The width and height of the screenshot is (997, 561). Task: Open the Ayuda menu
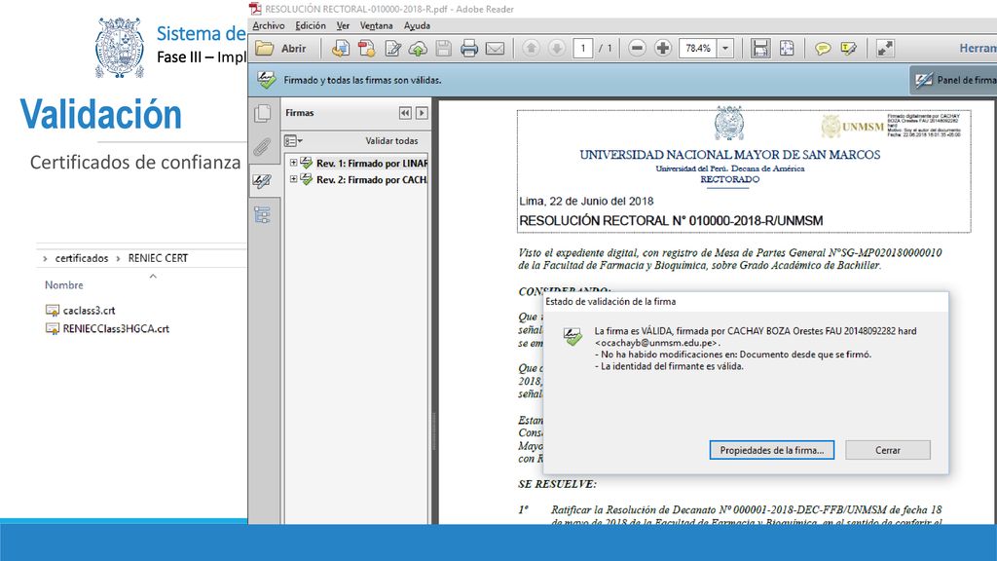(417, 25)
